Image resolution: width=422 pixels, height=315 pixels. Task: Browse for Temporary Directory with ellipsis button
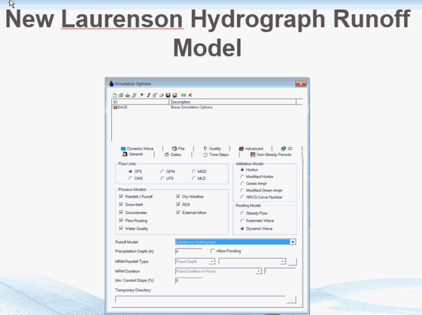291,299
